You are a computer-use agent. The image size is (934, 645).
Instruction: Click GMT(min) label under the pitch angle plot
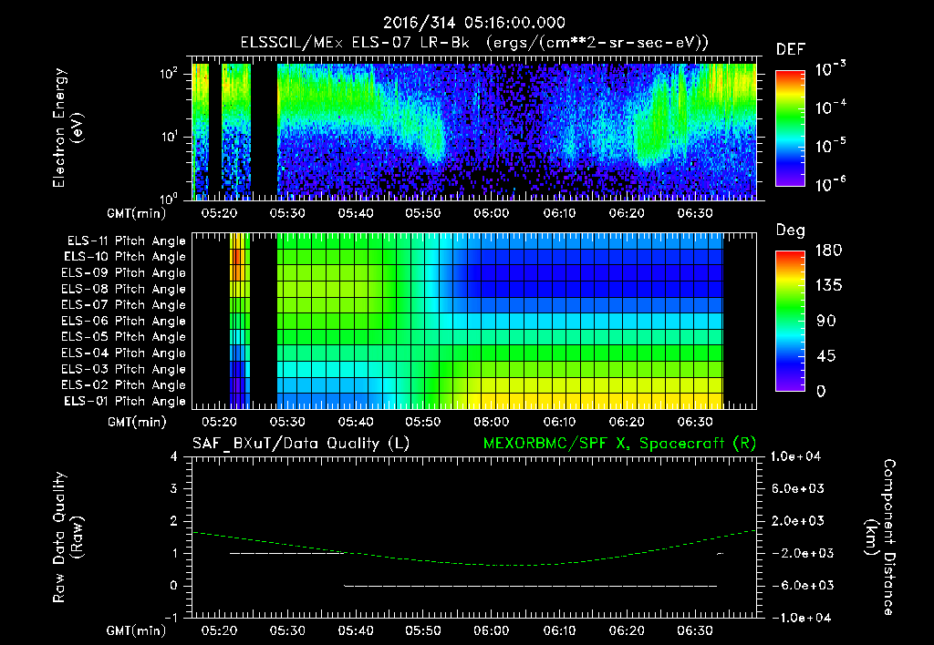[x=137, y=423]
